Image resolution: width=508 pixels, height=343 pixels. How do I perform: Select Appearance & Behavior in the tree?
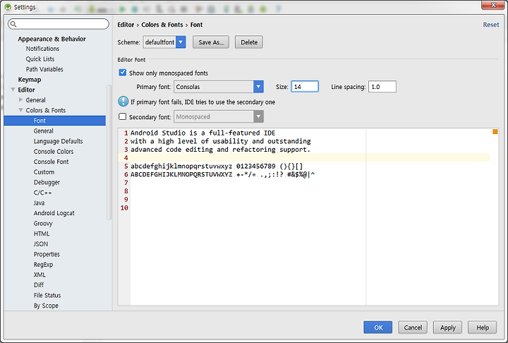point(52,39)
